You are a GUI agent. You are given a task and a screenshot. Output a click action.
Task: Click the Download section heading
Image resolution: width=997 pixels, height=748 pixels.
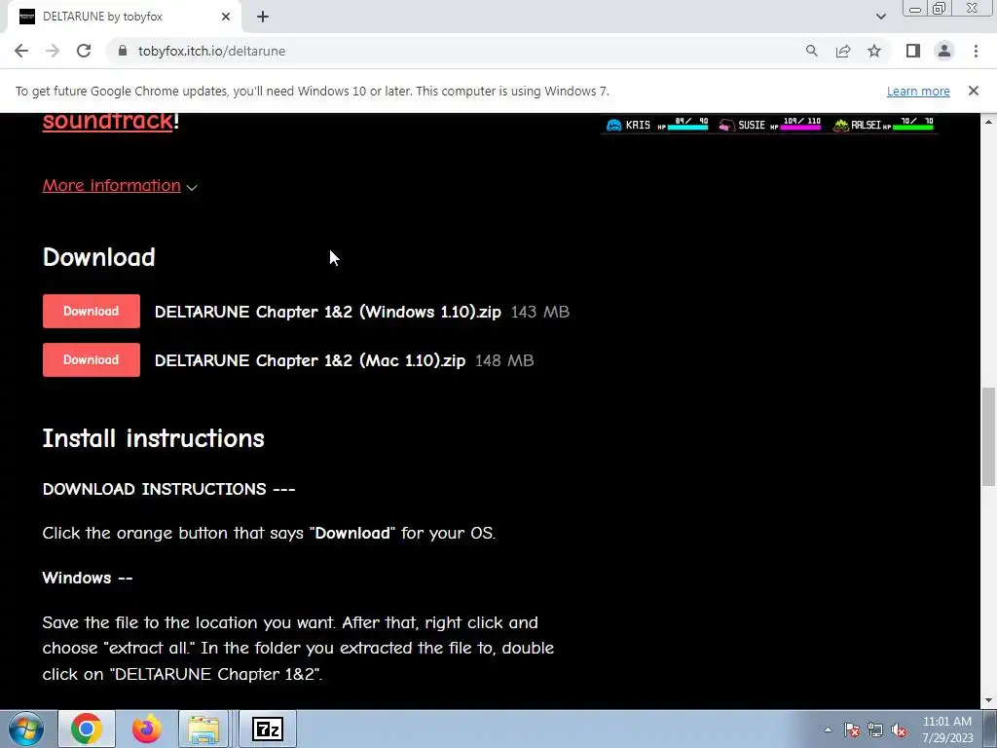[x=99, y=257]
